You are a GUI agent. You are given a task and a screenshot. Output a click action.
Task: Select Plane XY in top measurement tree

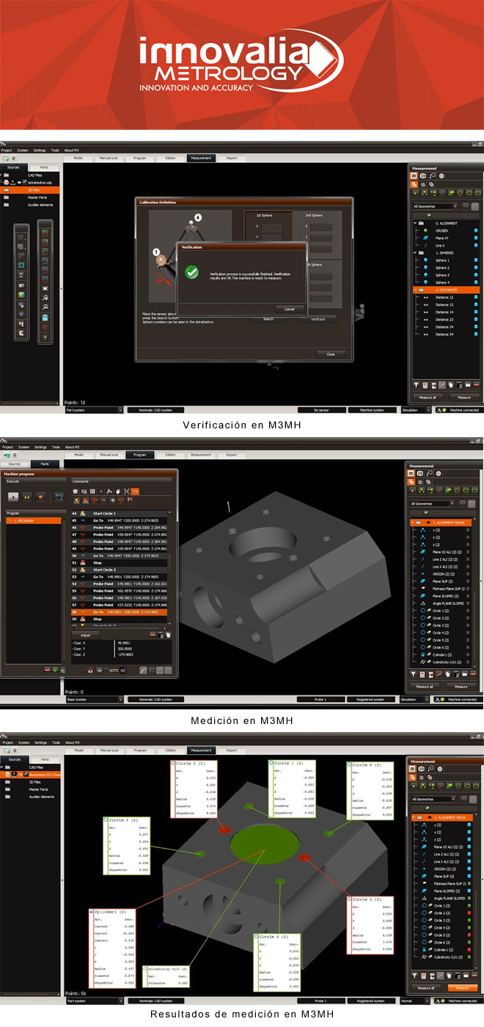click(442, 238)
